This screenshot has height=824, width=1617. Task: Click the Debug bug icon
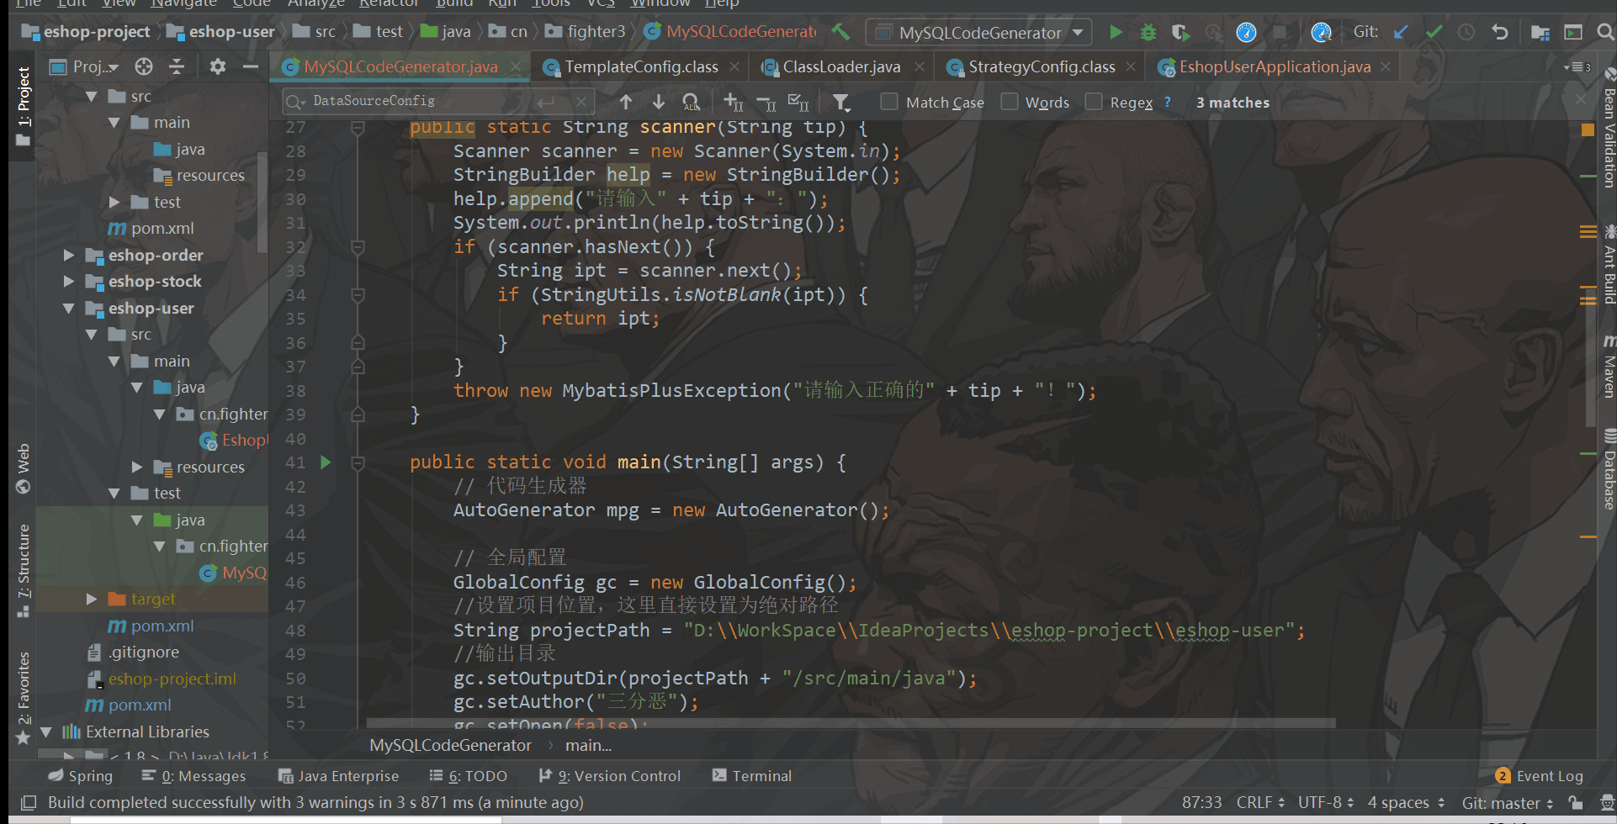click(x=1148, y=32)
